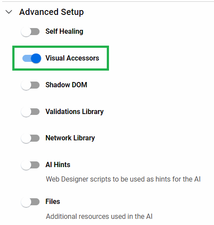Turn on the AI Hints toggle
The width and height of the screenshot is (214, 225).
point(30,165)
